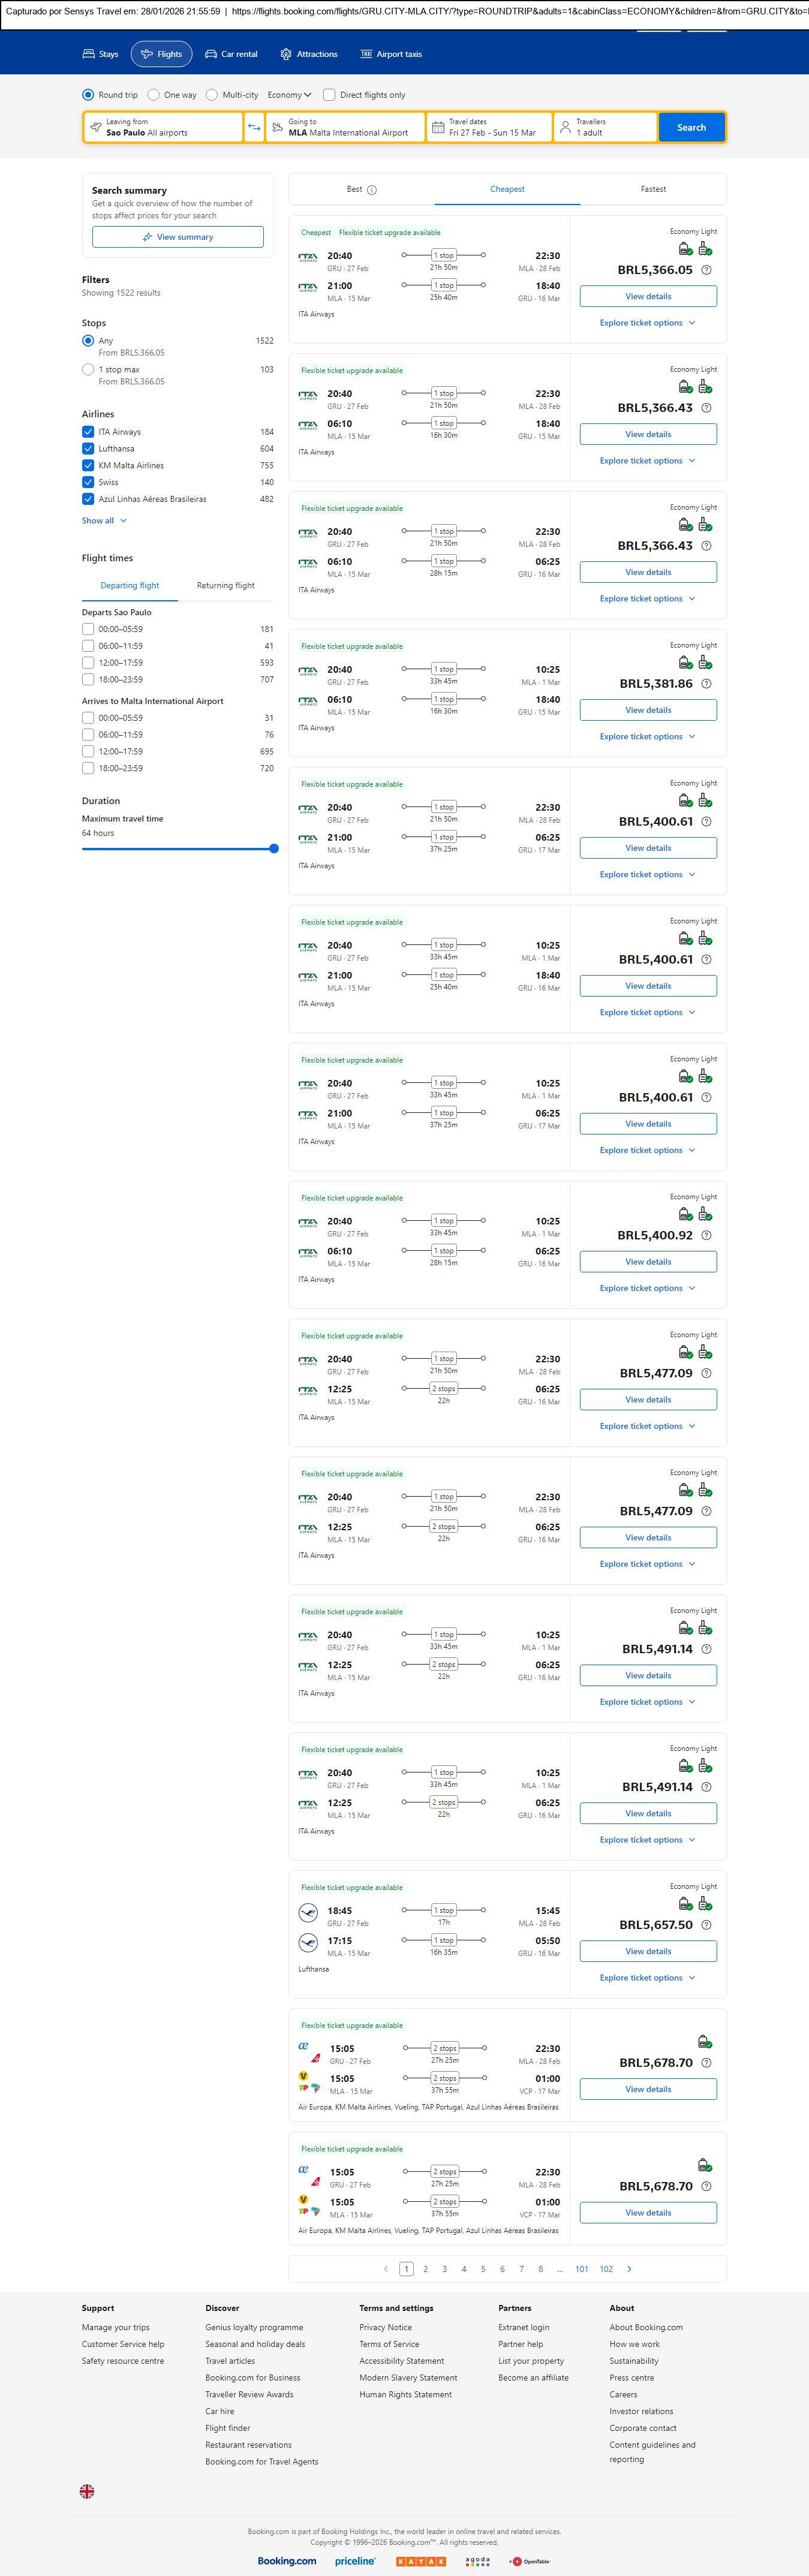809x2576 pixels.
Task: Adjust the maximum travel time slider handle
Action: point(274,849)
